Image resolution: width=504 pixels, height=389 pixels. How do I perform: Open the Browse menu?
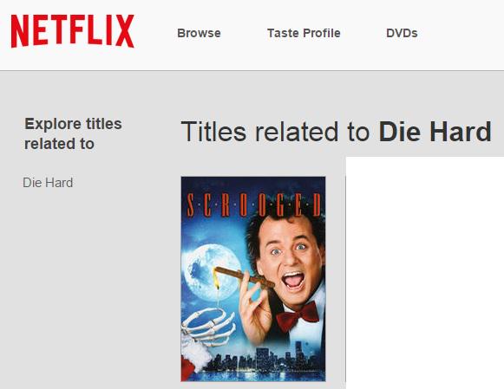(199, 33)
